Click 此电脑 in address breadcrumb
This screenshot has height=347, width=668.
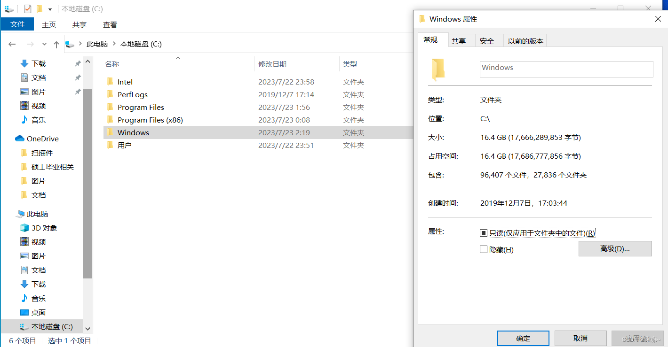pyautogui.click(x=97, y=44)
